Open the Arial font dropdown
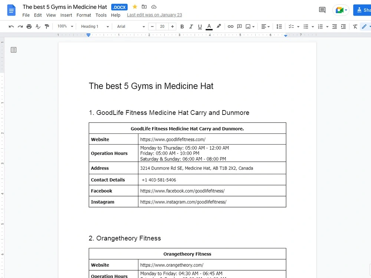This screenshot has width=371, height=278. pos(131,26)
